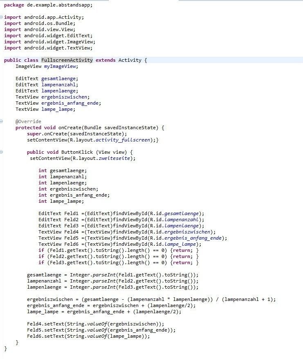Click the ergebniszwischen calculation line

pos(151,299)
